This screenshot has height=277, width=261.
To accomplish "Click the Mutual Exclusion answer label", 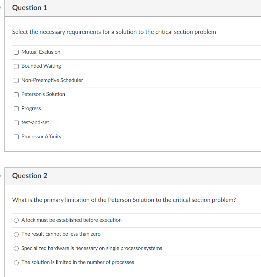I will pos(41,52).
